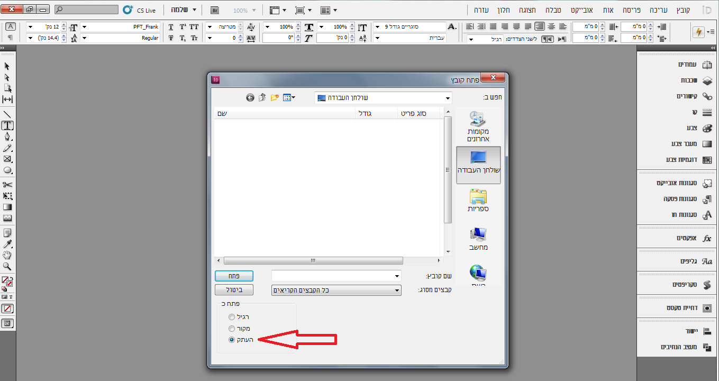719x381 pixels.
Task: Click the פתח button
Action: 234,276
